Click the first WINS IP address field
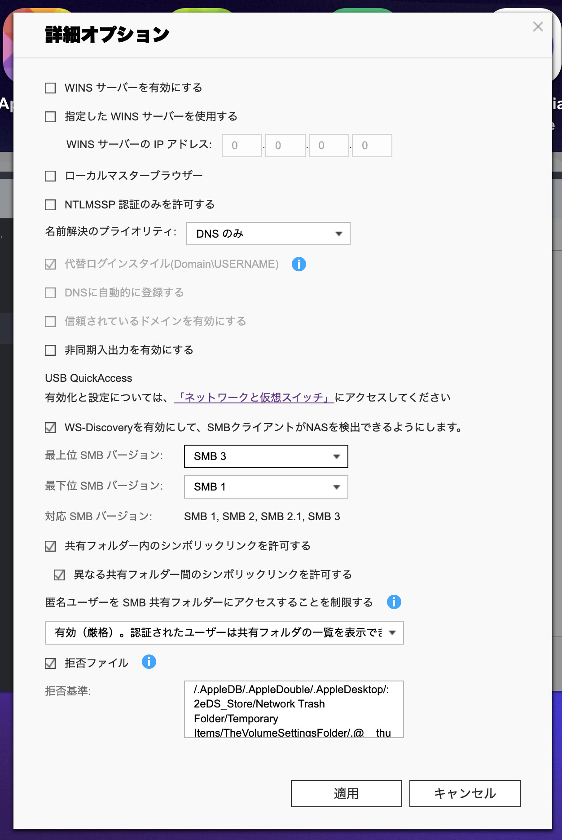562x840 pixels. pos(241,145)
